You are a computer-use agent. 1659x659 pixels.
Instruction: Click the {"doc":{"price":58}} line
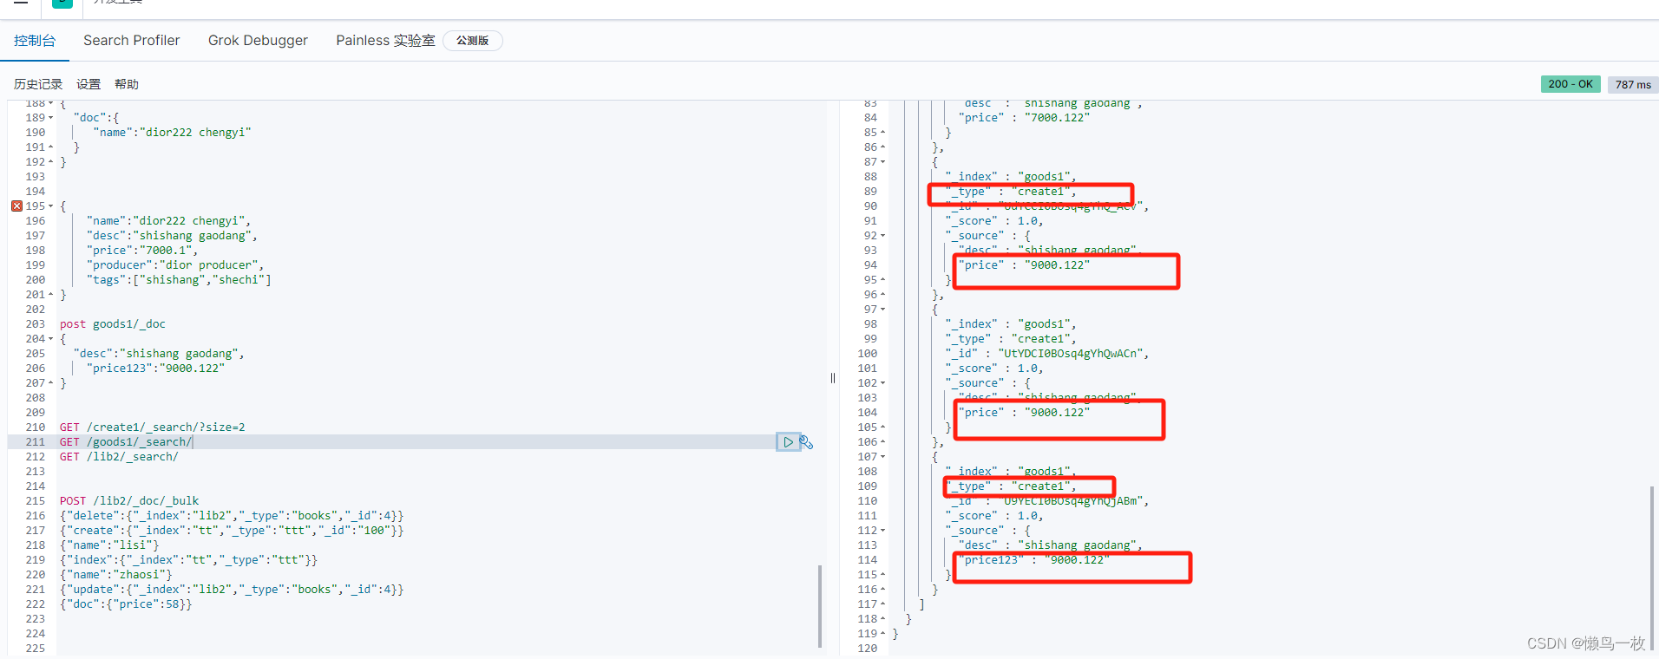[x=126, y=604]
